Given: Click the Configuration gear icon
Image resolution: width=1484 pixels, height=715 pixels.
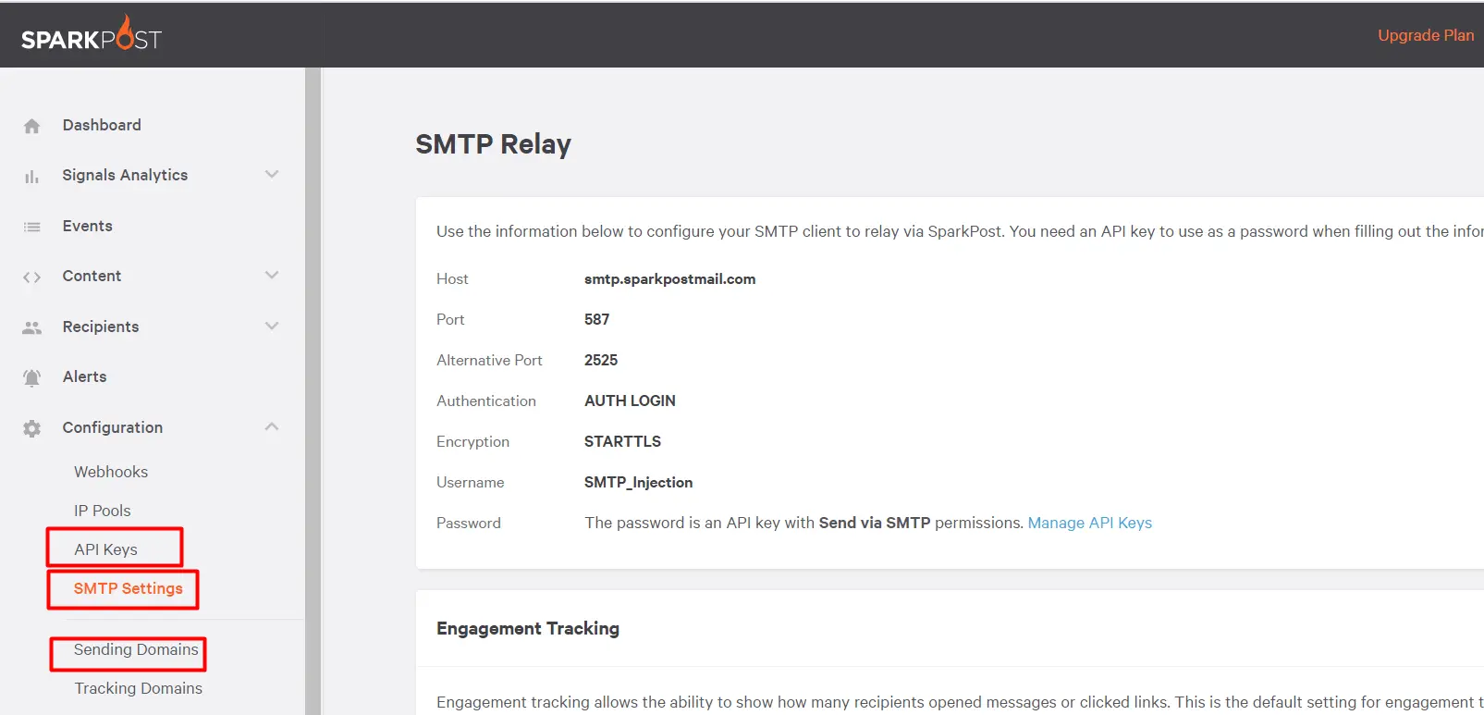Looking at the screenshot, I should [x=32, y=428].
